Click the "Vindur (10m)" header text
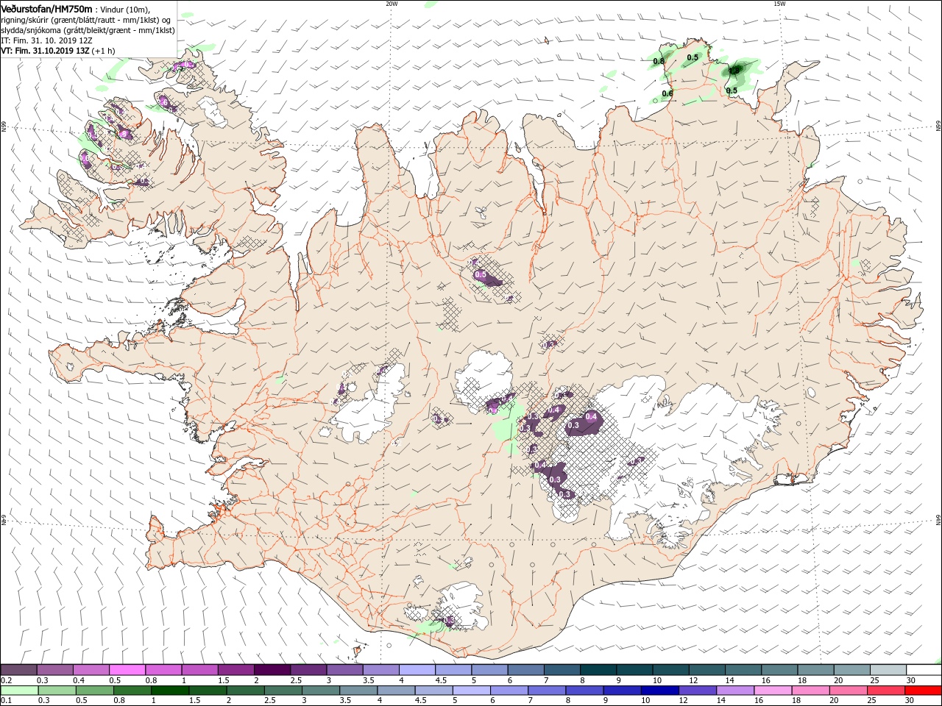 coord(124,9)
